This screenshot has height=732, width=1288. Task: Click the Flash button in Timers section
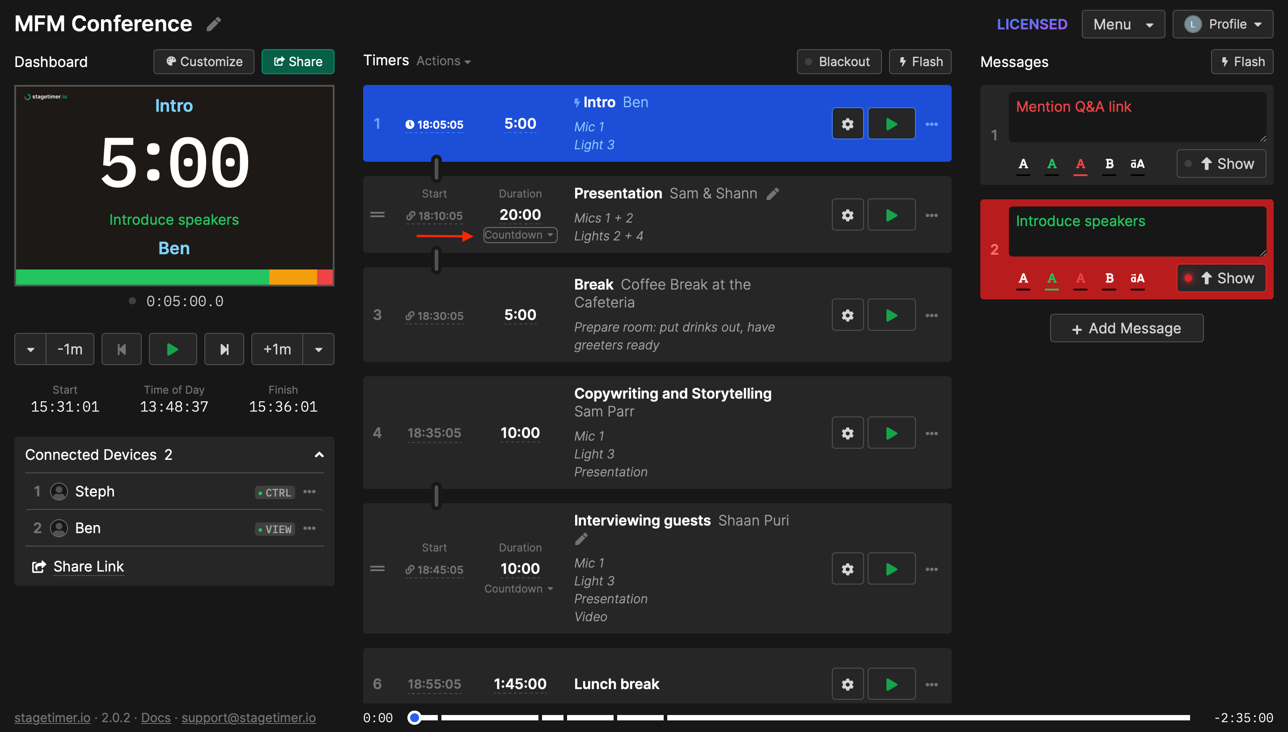920,61
